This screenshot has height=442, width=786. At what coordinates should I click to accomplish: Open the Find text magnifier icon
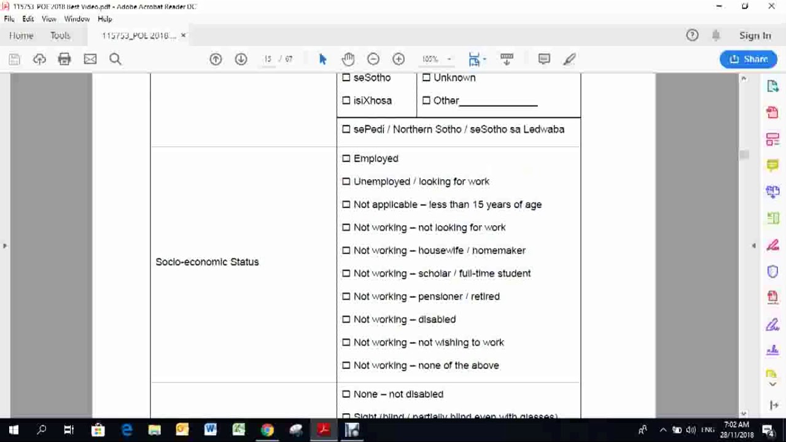click(x=115, y=59)
